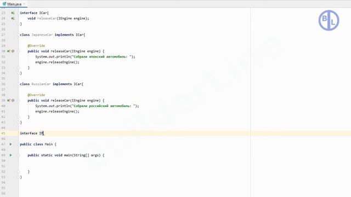
Task: Click the "Собрали японский автомобиль" string
Action: [x=101, y=57]
